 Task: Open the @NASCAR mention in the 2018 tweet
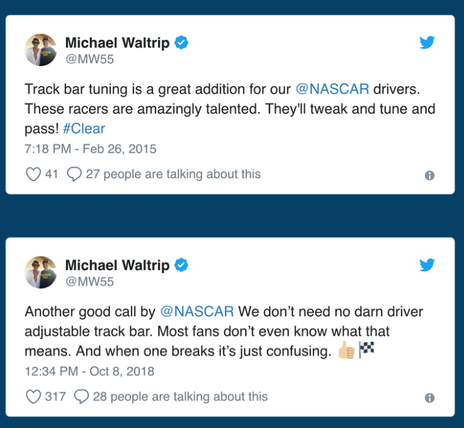(x=197, y=312)
